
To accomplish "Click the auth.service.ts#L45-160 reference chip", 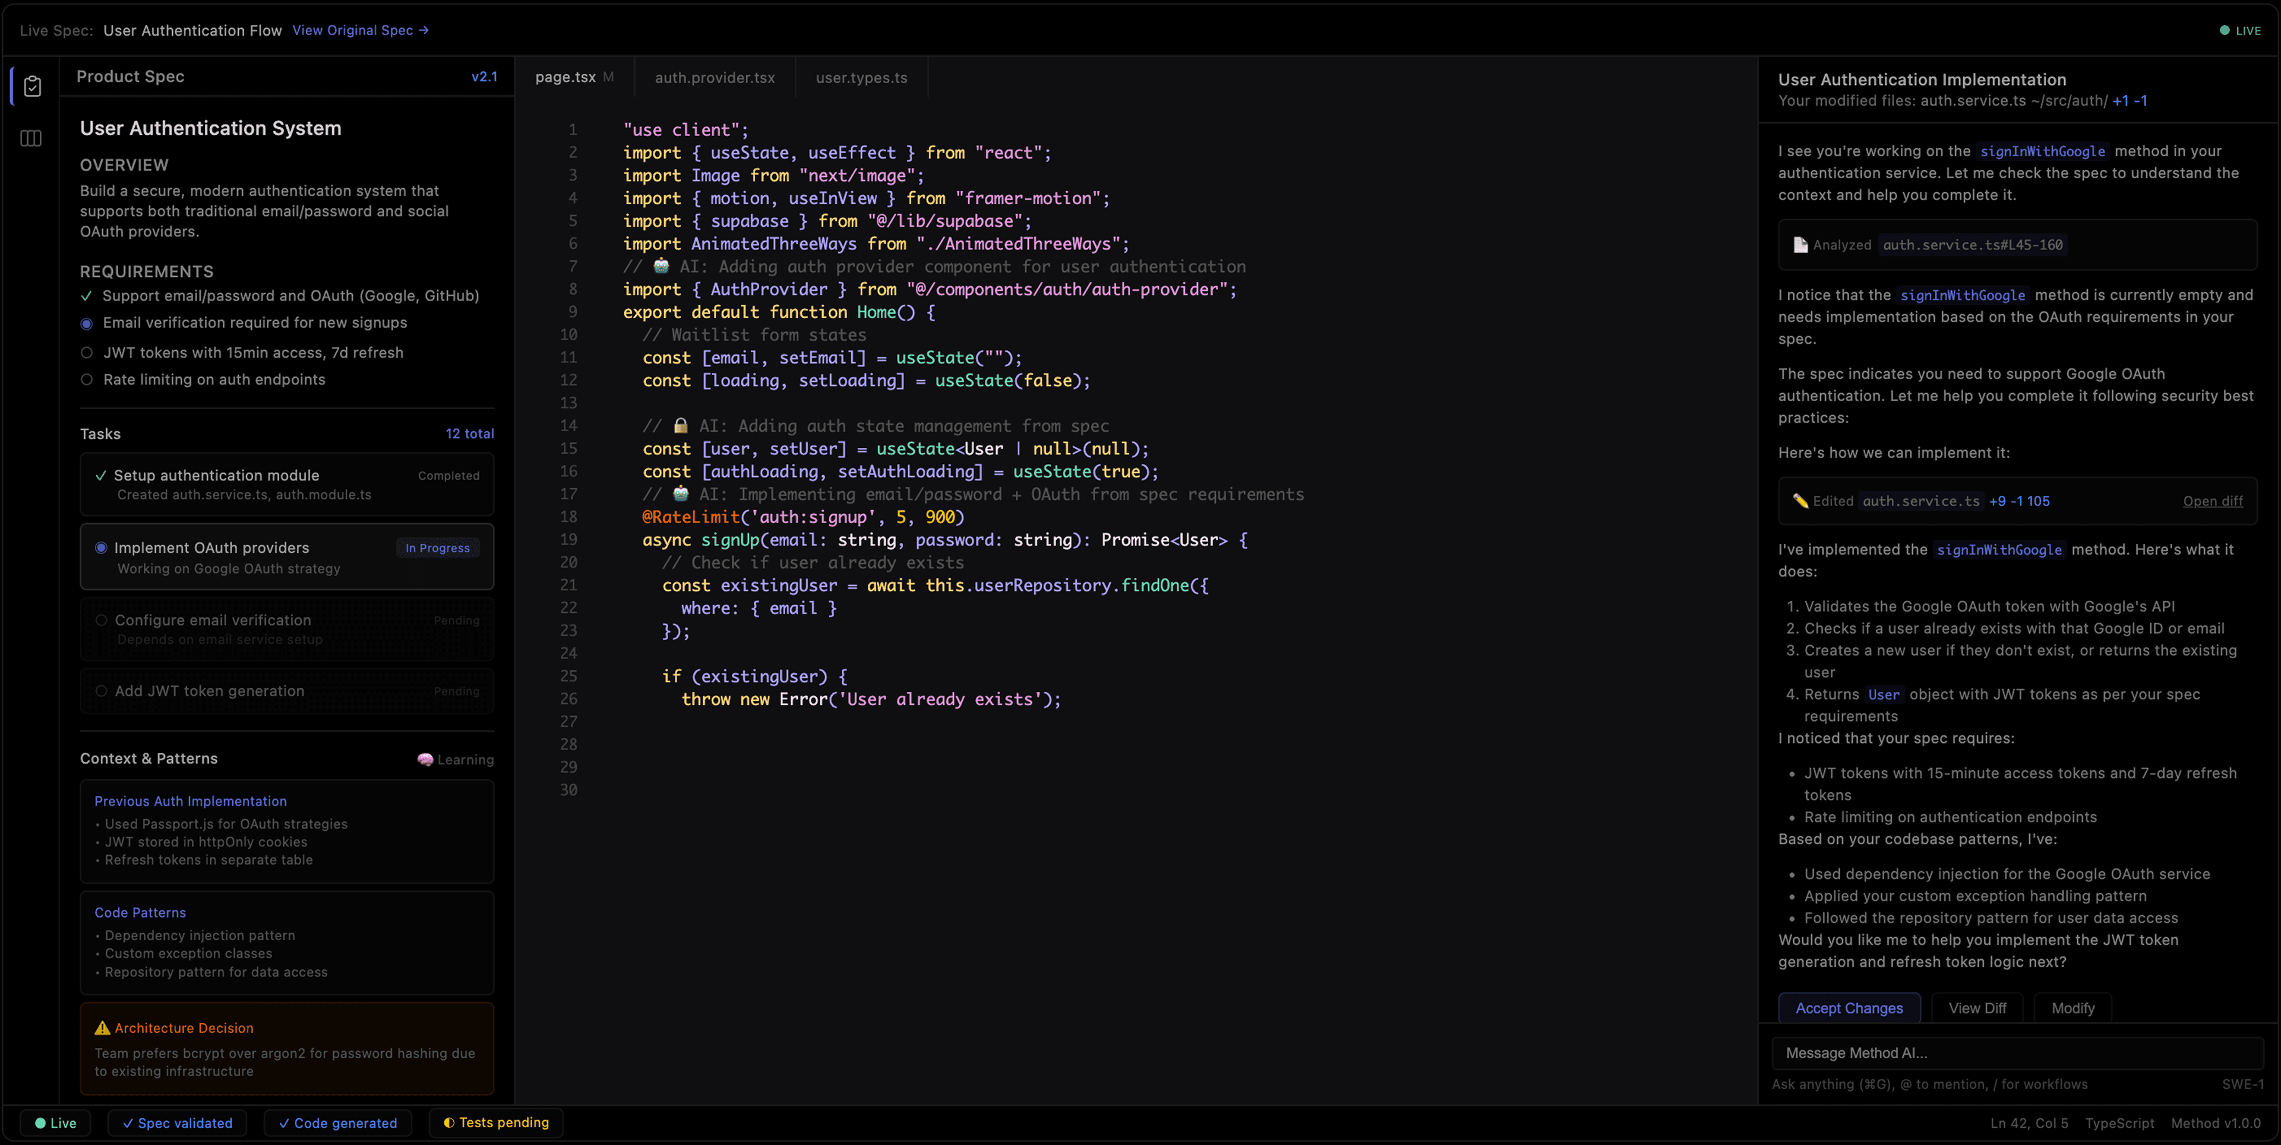I will click(1973, 245).
